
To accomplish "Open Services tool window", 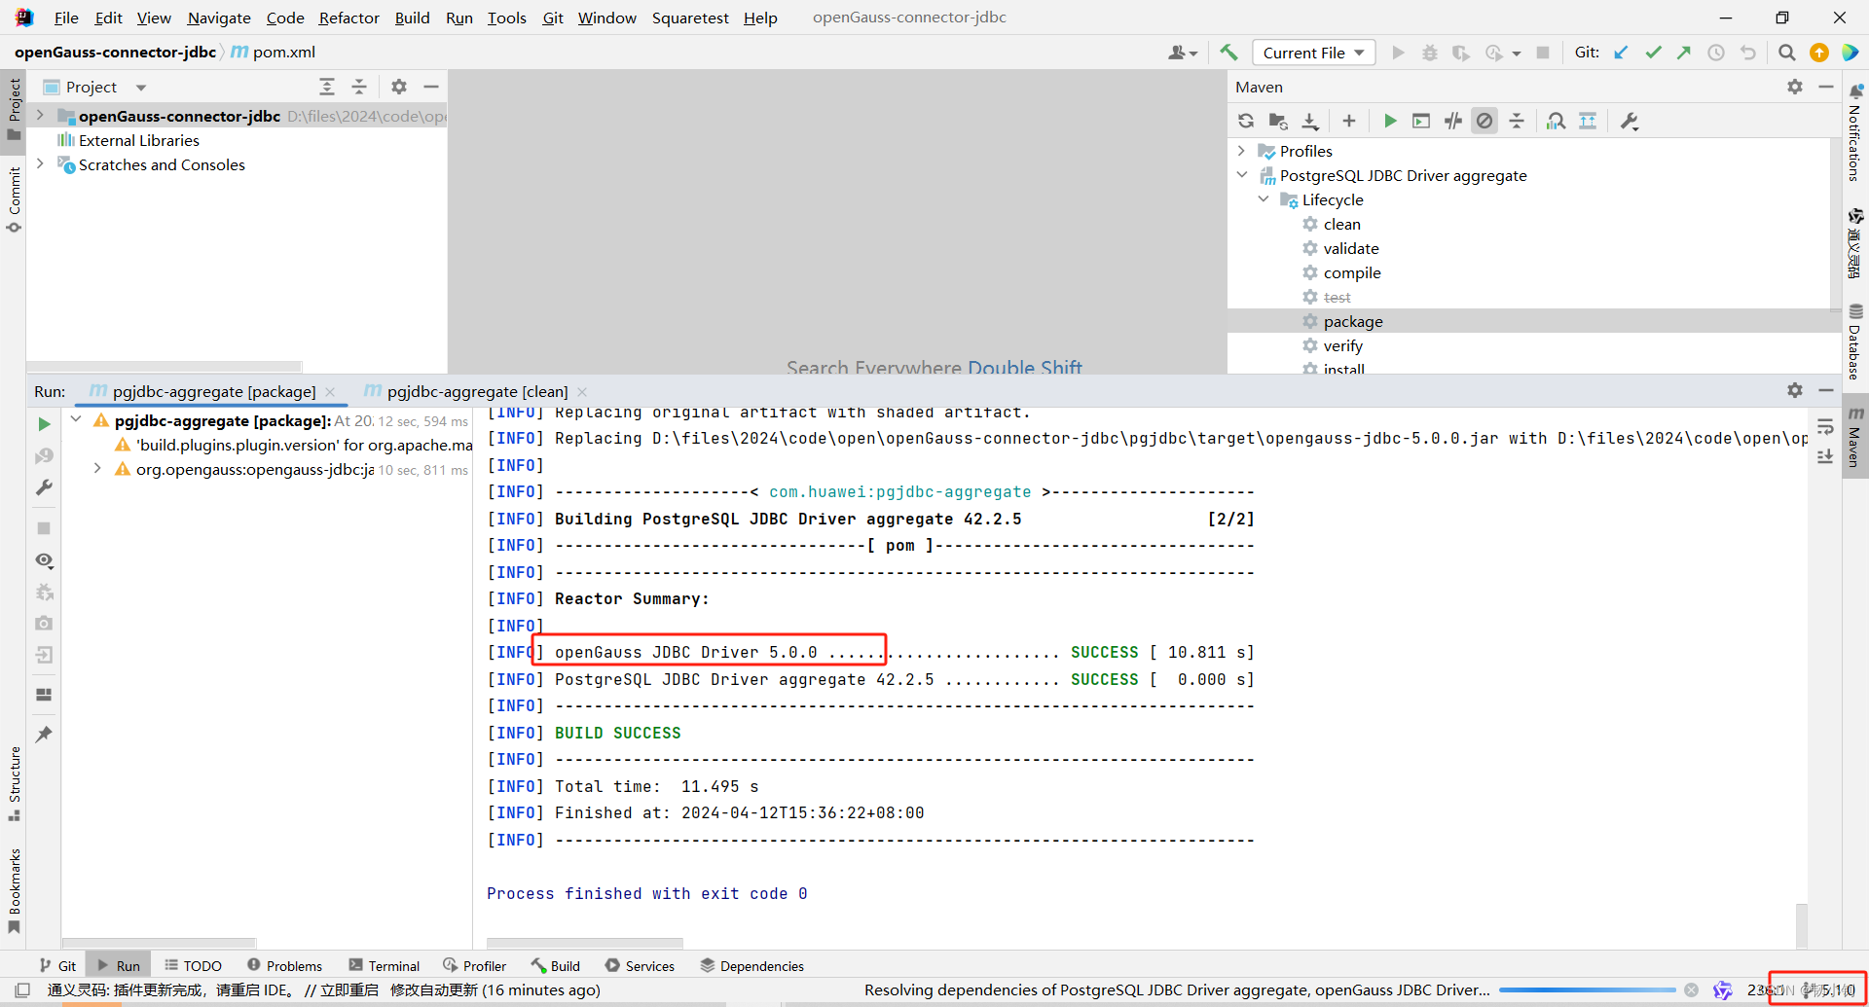I will pos(640,965).
